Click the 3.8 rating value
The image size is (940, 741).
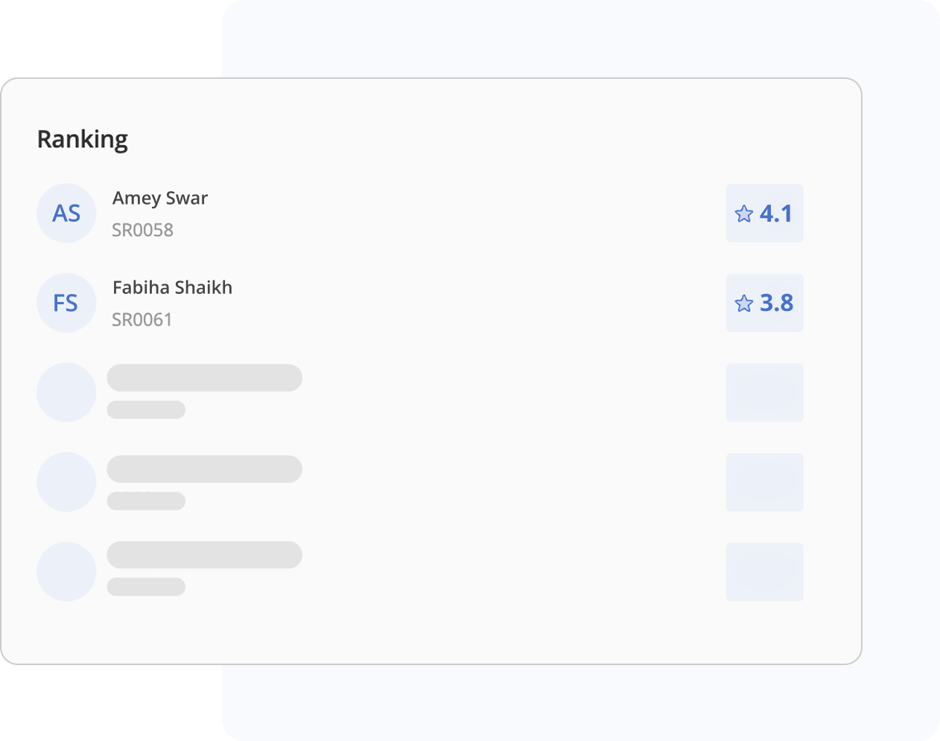(776, 304)
